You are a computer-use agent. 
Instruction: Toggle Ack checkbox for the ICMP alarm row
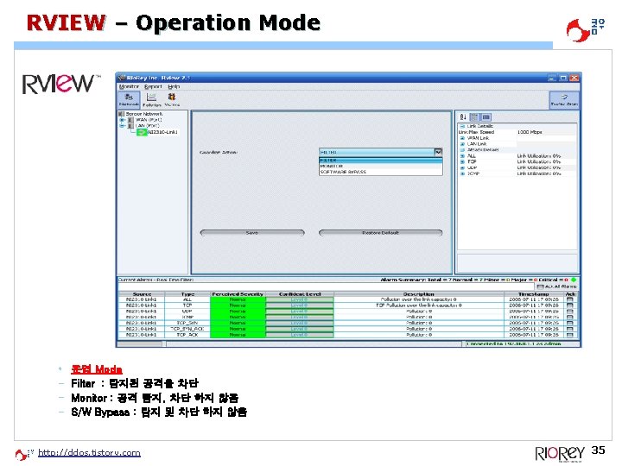pyautogui.click(x=570, y=317)
